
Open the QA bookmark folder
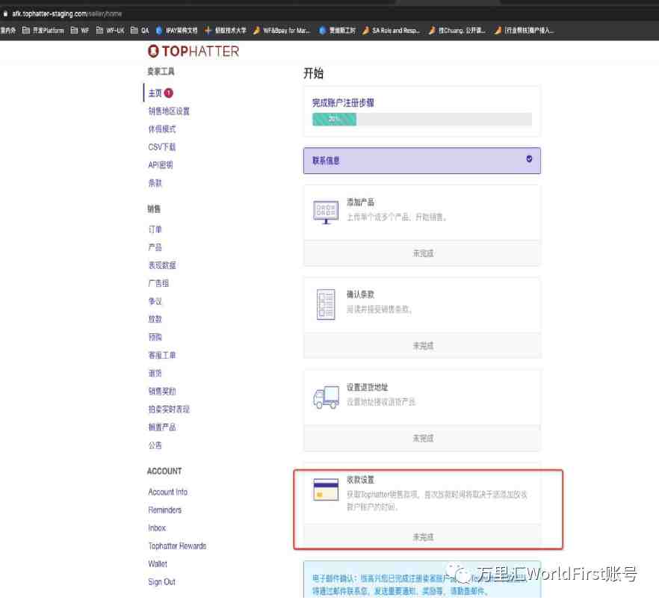click(x=140, y=30)
